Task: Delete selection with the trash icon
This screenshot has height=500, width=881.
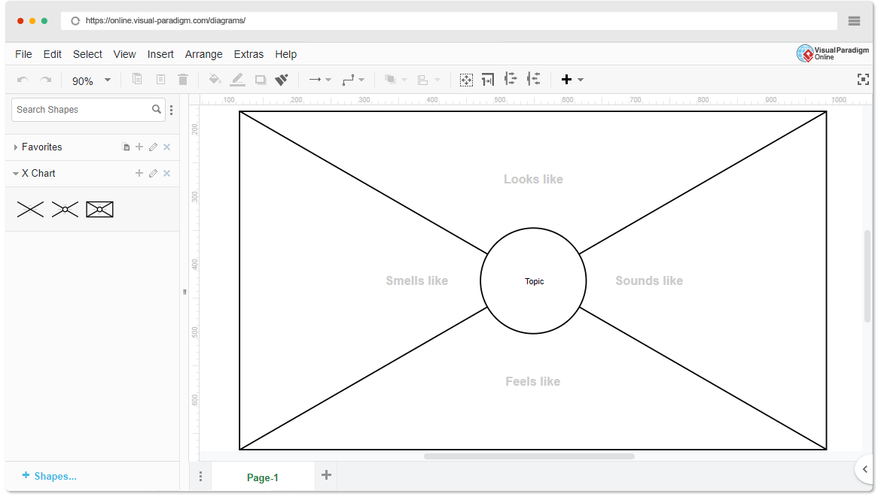Action: pyautogui.click(x=183, y=79)
